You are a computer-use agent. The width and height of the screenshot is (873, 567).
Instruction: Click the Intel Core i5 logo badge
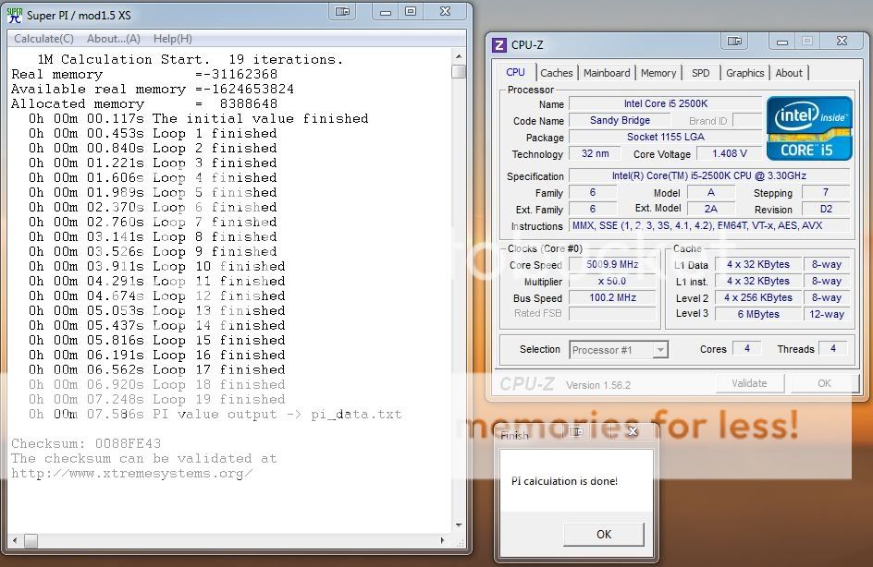pyautogui.click(x=809, y=128)
